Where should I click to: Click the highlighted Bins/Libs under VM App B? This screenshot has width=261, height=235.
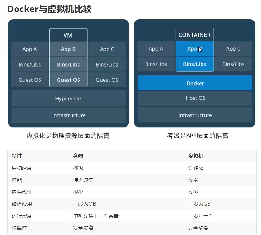(x=68, y=64)
